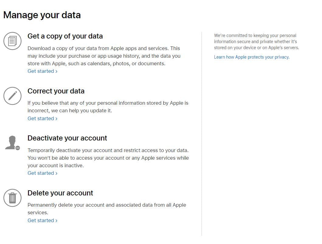Click the Temporarily deactivate your account description

pos(108,158)
